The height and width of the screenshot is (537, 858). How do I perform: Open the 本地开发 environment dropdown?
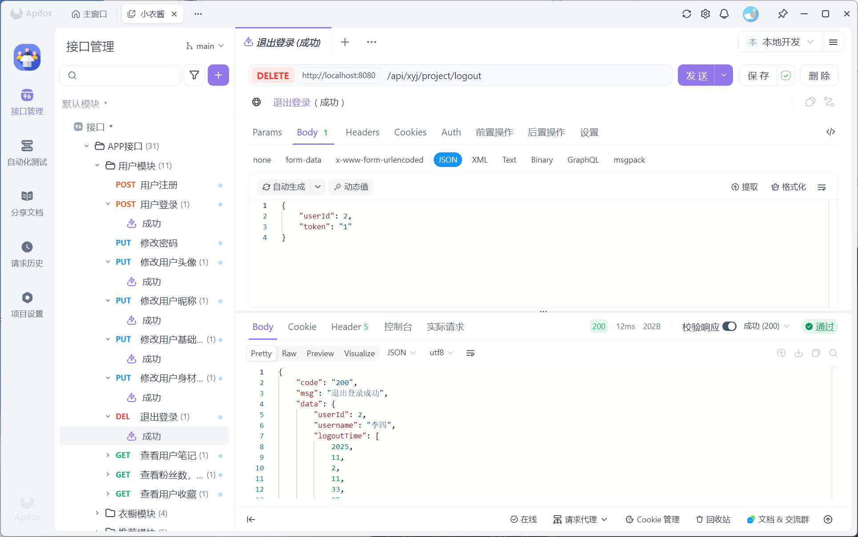[781, 42]
